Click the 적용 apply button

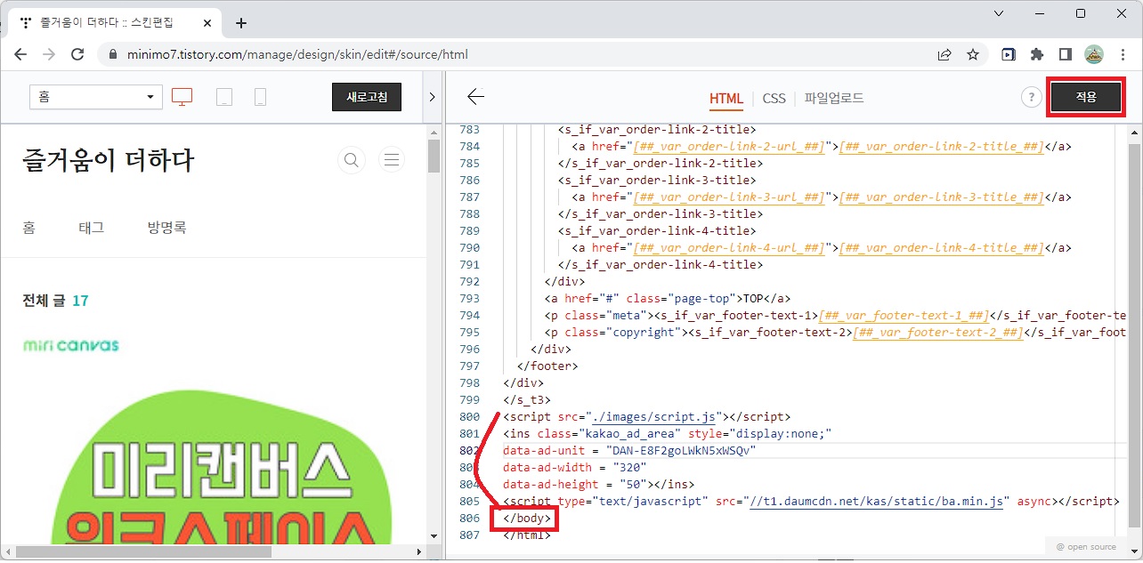1086,98
